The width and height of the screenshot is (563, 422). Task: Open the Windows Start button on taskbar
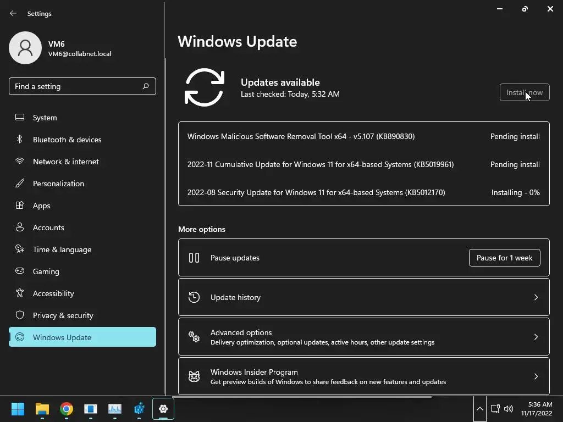coord(18,409)
